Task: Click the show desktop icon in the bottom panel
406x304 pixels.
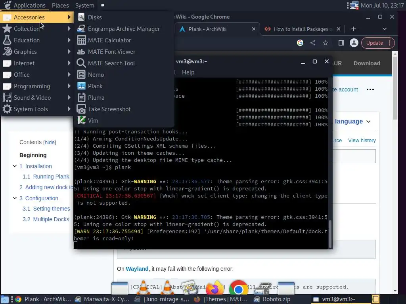Action: click(x=4, y=299)
